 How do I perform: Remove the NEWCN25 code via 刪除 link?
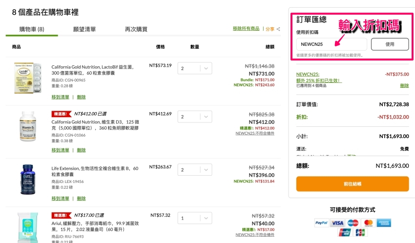(x=404, y=85)
